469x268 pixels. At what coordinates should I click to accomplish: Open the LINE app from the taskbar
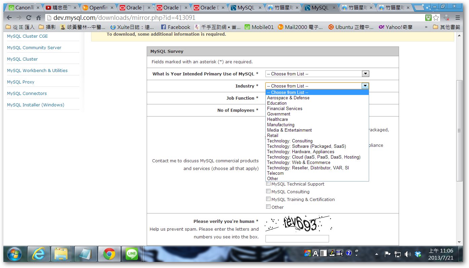click(x=133, y=254)
